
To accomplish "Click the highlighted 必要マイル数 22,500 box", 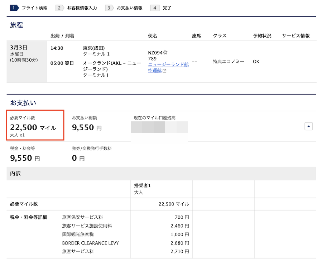I will [35, 125].
